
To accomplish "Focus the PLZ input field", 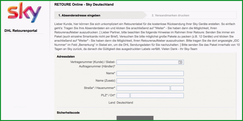I will coord(123,95).
